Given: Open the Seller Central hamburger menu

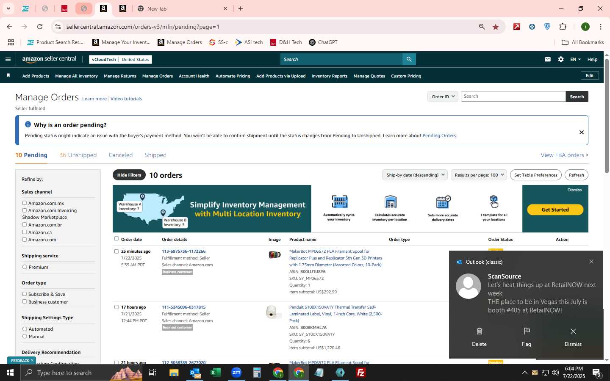Looking at the screenshot, I should coord(8,59).
